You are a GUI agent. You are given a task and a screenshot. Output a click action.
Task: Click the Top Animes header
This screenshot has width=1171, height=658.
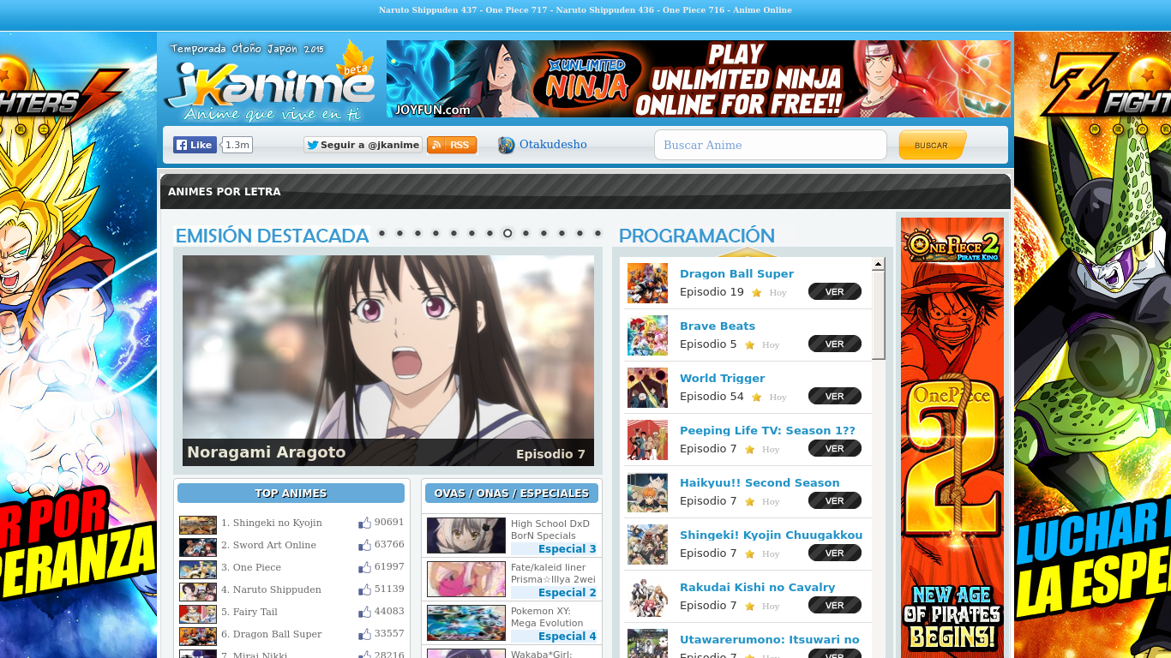(x=291, y=493)
